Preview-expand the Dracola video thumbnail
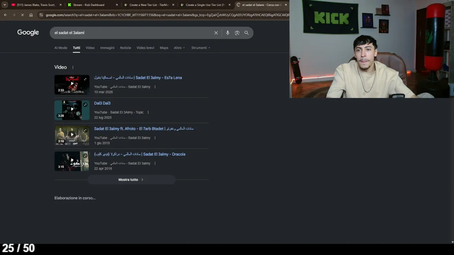Image resolution: width=454 pixels, height=255 pixels. pyautogui.click(x=85, y=156)
